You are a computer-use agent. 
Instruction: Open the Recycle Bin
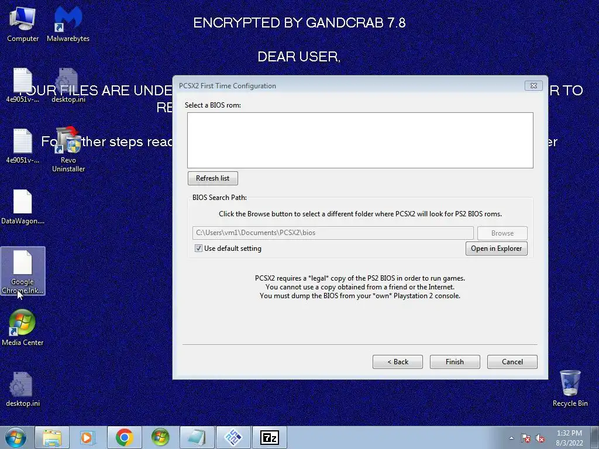click(x=570, y=388)
